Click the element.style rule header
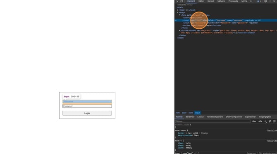The height and width of the screenshot is (154, 277). (183, 125)
